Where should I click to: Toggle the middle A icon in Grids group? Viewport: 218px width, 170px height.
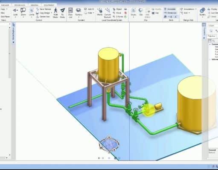pyautogui.click(x=171, y=17)
